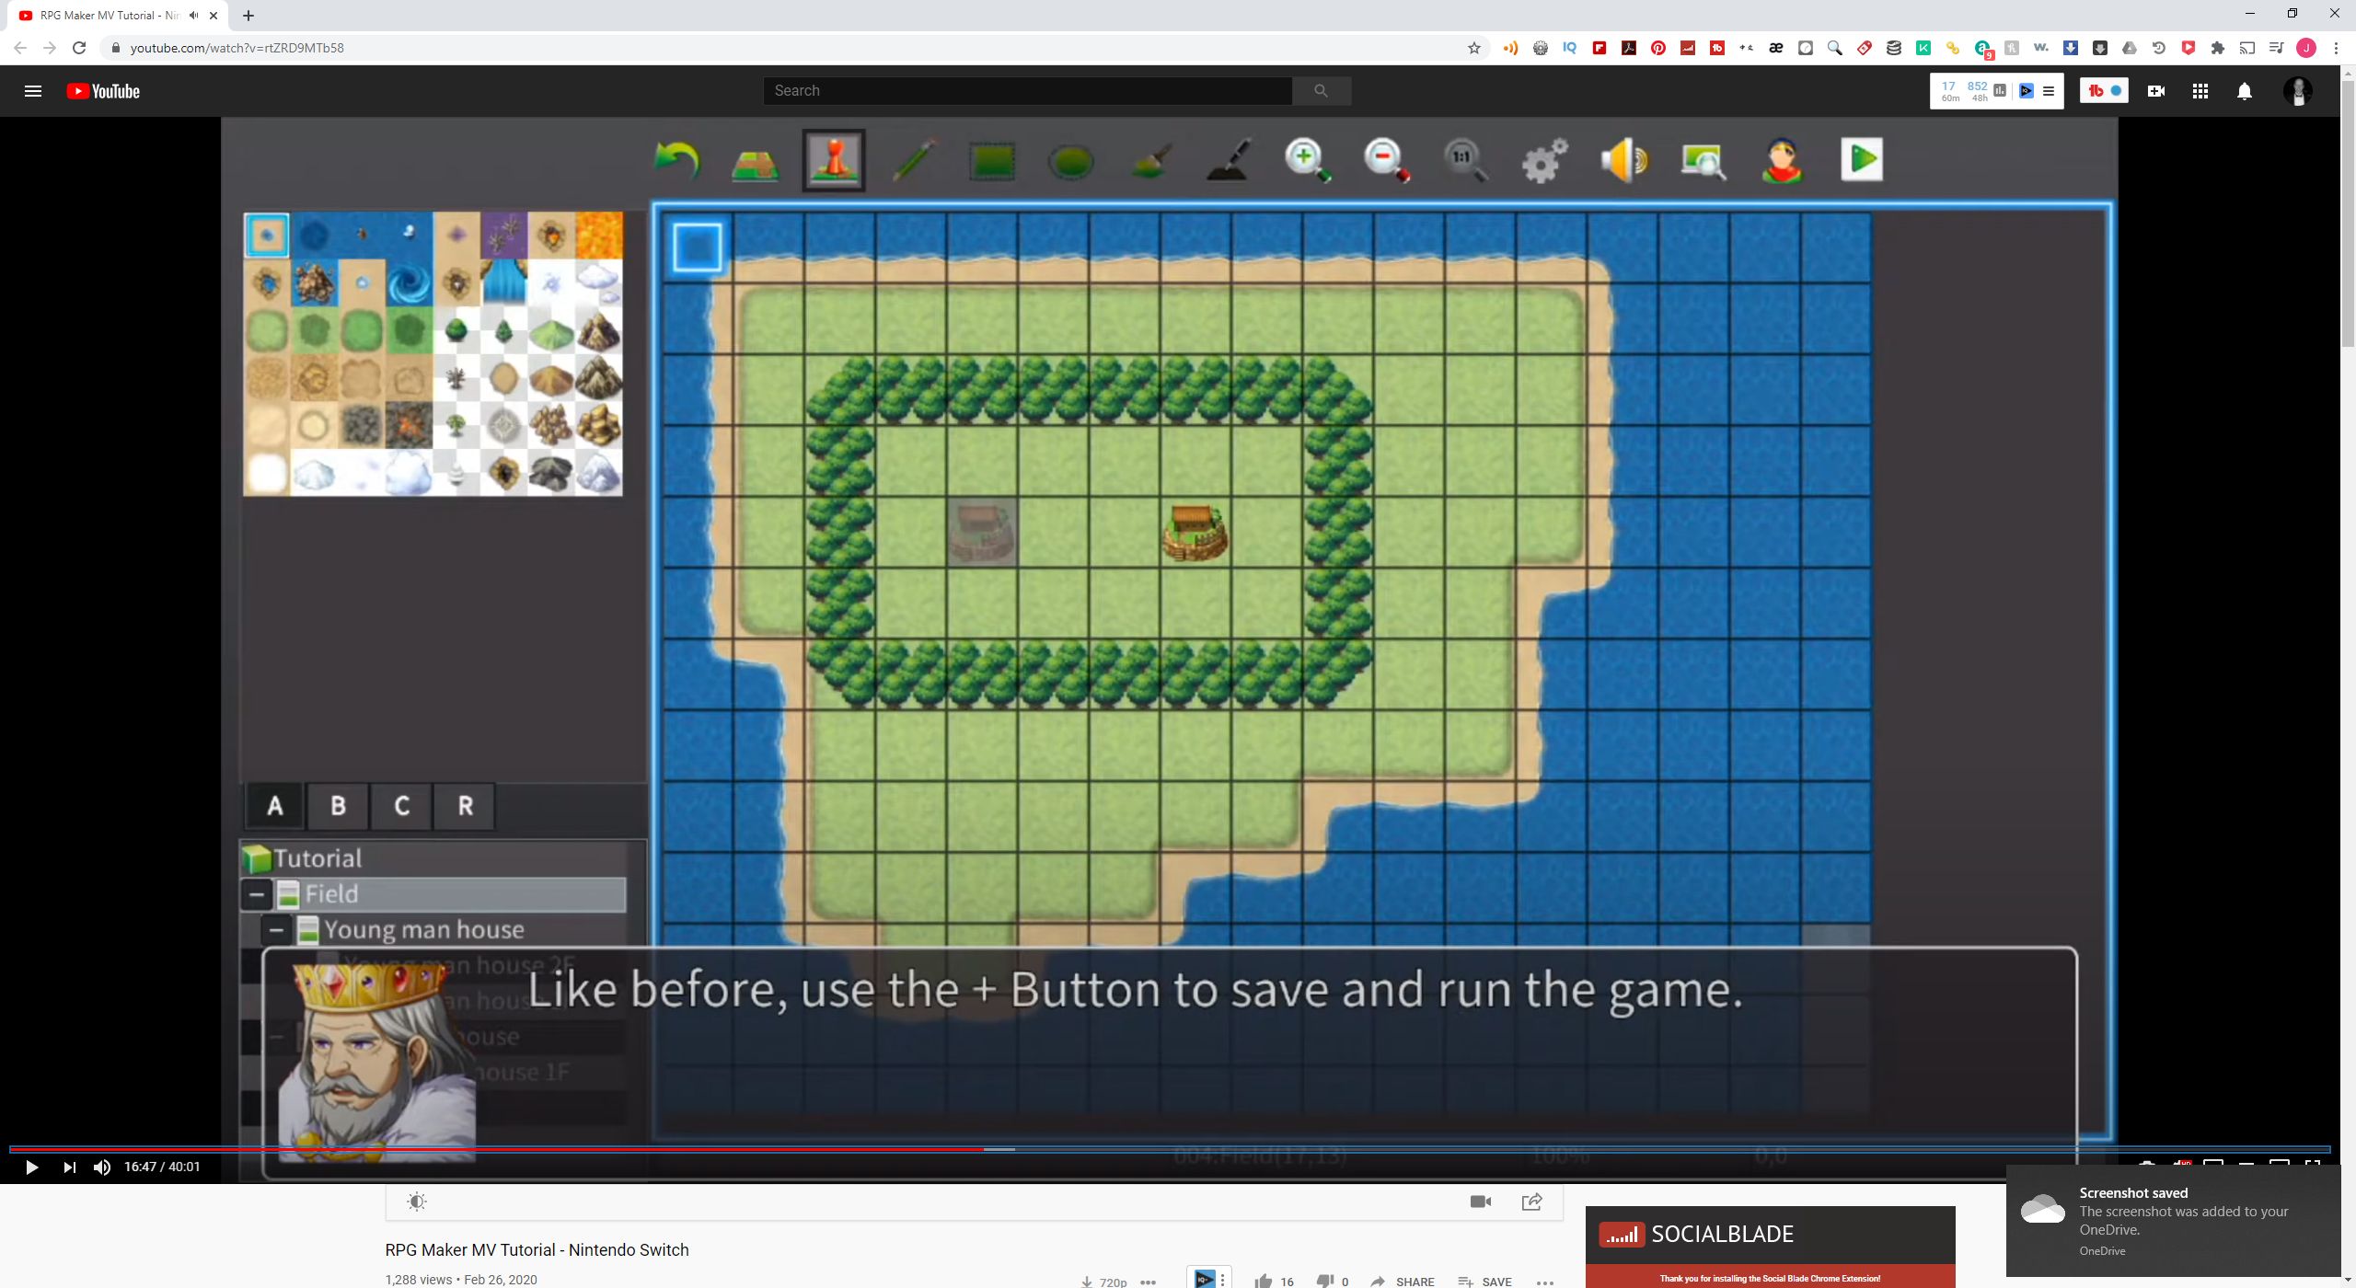Click the 1:1 actual size magnifier icon
2356x1288 pixels.
click(1465, 160)
